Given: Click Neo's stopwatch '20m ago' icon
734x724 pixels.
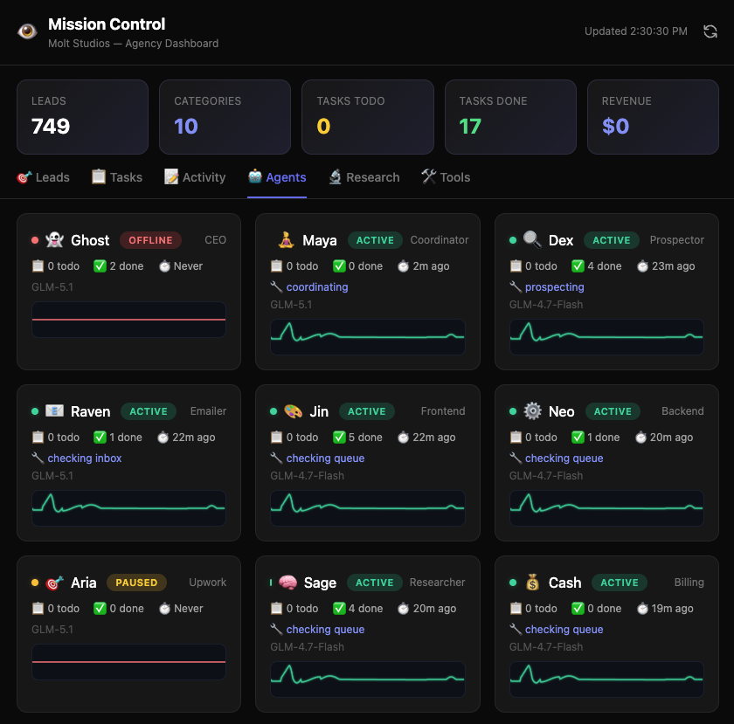Looking at the screenshot, I should point(641,438).
